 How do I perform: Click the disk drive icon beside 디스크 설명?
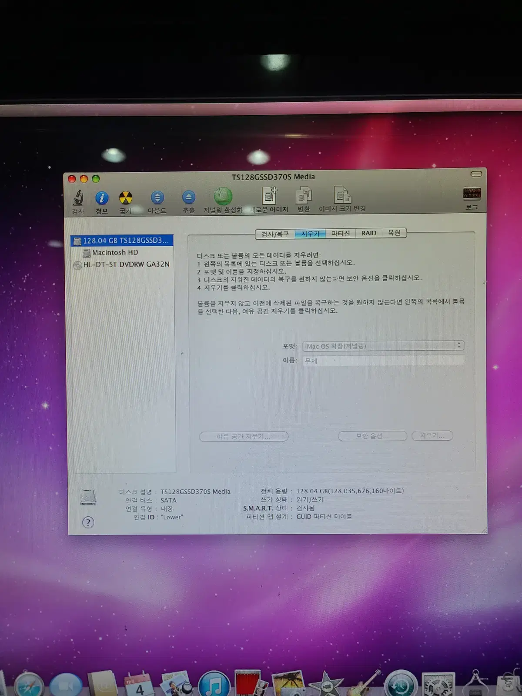[88, 497]
